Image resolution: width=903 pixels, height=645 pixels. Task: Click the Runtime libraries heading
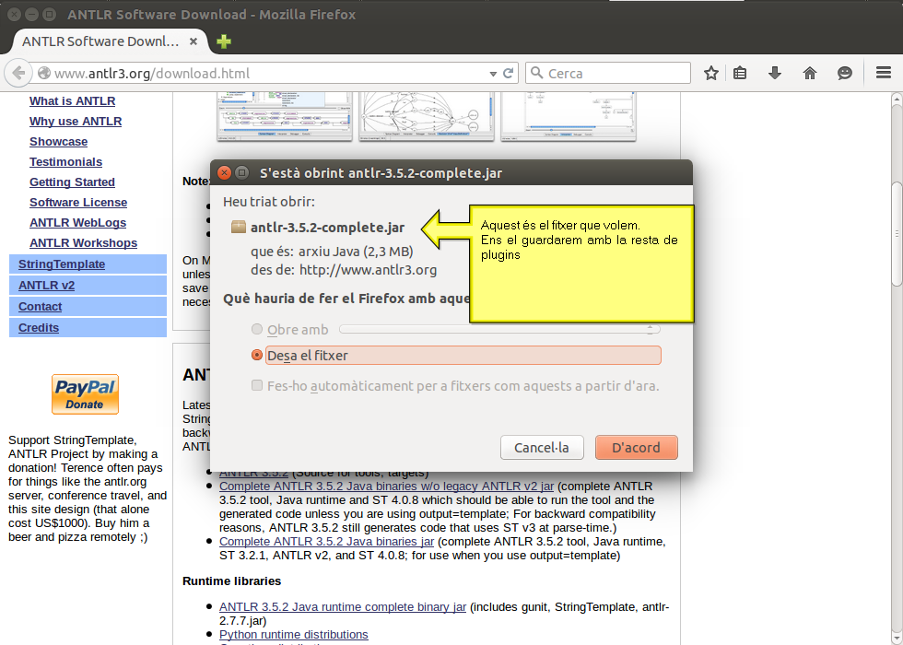(x=232, y=581)
